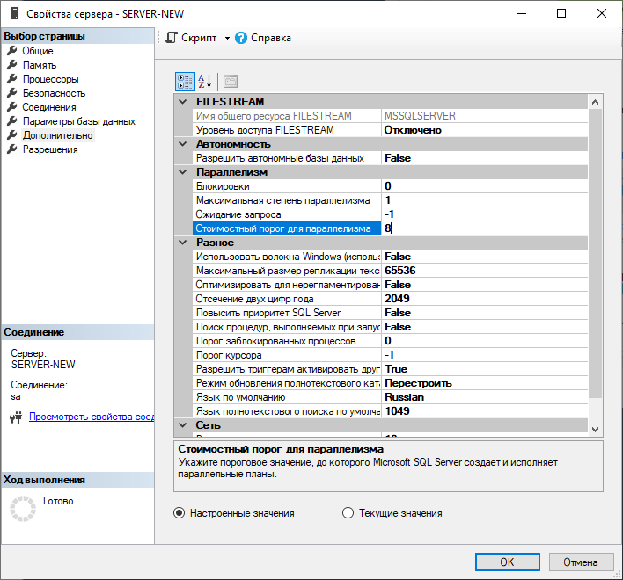Click the wrench icon beside Соединения
This screenshot has width=623, height=580.
[12, 106]
